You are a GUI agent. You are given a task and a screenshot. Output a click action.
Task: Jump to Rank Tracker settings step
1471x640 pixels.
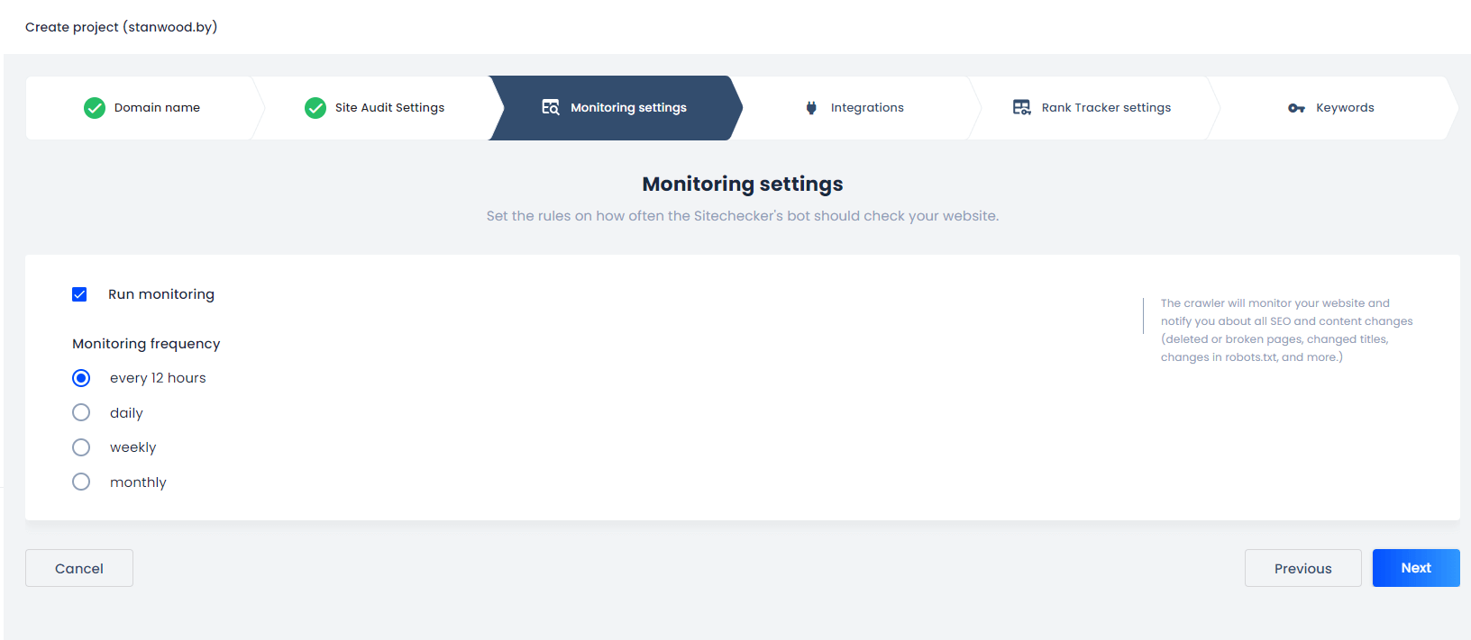pos(1106,108)
